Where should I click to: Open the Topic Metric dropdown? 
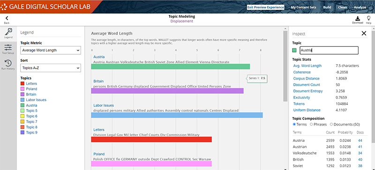pos(51,50)
